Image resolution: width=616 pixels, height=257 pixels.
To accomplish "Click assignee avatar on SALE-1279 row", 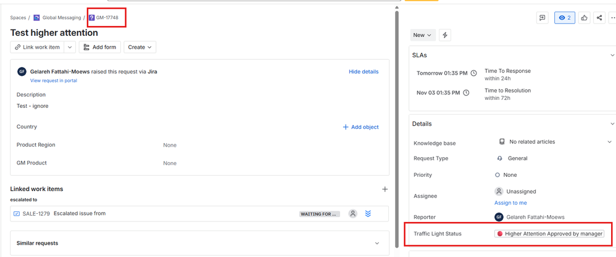I will pos(352,214).
